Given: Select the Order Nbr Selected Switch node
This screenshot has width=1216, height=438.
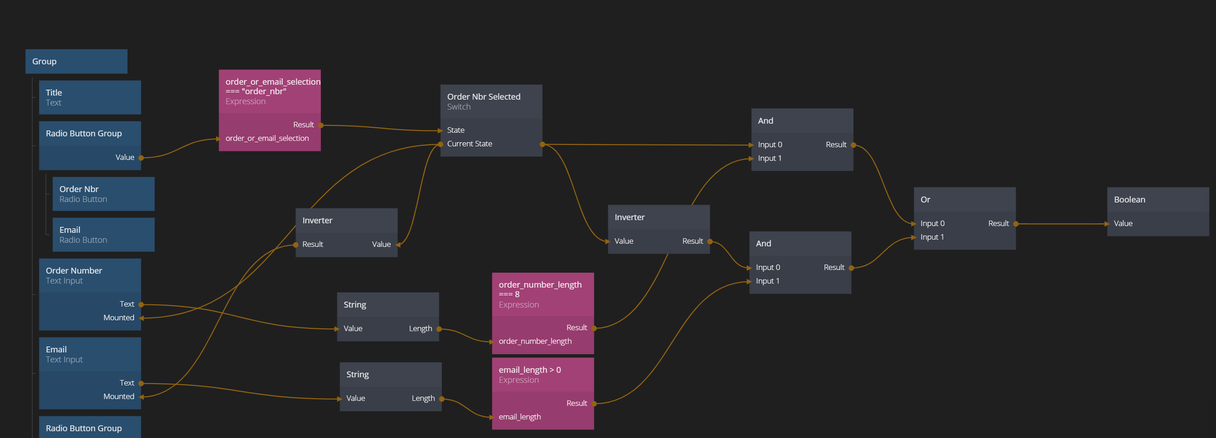Looking at the screenshot, I should click(x=490, y=101).
